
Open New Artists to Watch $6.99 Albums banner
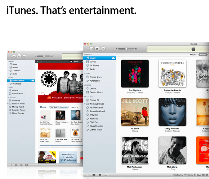pos(68,157)
